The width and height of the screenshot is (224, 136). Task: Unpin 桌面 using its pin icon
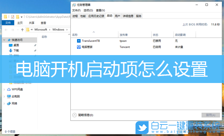(35, 45)
